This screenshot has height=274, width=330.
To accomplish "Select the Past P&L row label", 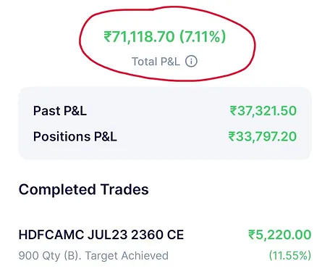I will click(60, 111).
